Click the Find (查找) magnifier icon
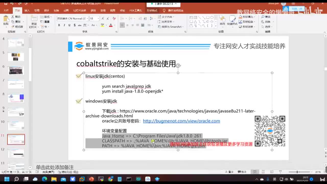The image size is (327, 184). click(263, 17)
